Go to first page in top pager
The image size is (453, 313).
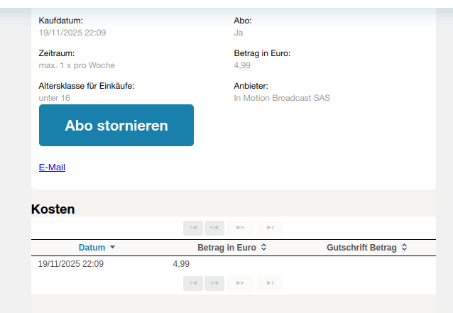tap(193, 228)
